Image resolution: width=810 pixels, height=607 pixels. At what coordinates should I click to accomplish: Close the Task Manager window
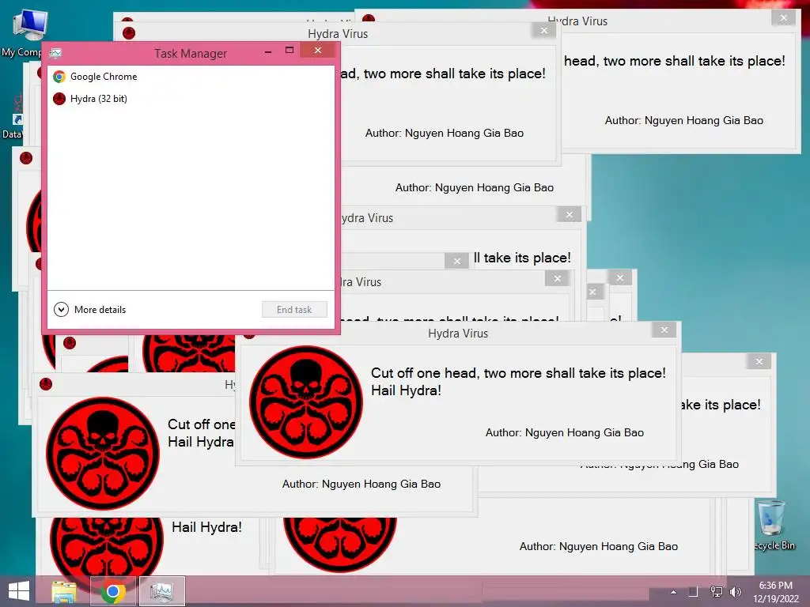pos(318,51)
